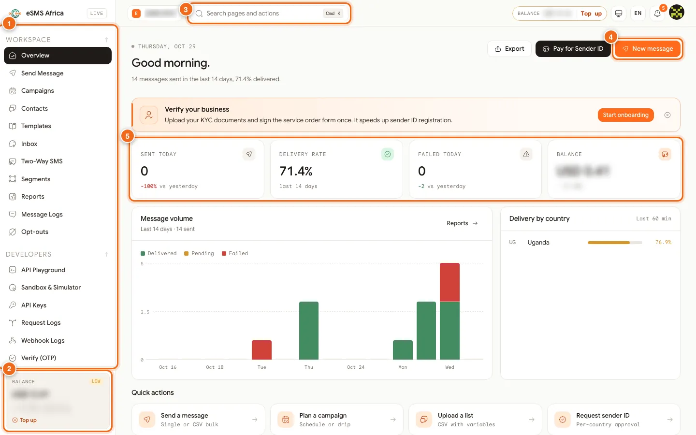This screenshot has height=435, width=696.
Task: Click the green delivered bar for Thu
Action: pos(309,331)
